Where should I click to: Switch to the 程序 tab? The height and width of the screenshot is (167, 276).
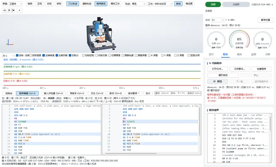(225, 55)
